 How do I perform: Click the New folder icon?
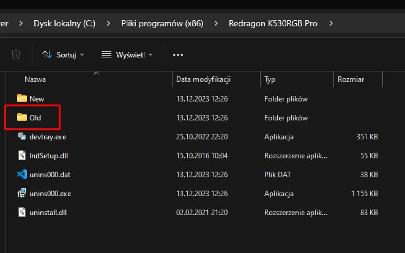pyautogui.click(x=22, y=98)
